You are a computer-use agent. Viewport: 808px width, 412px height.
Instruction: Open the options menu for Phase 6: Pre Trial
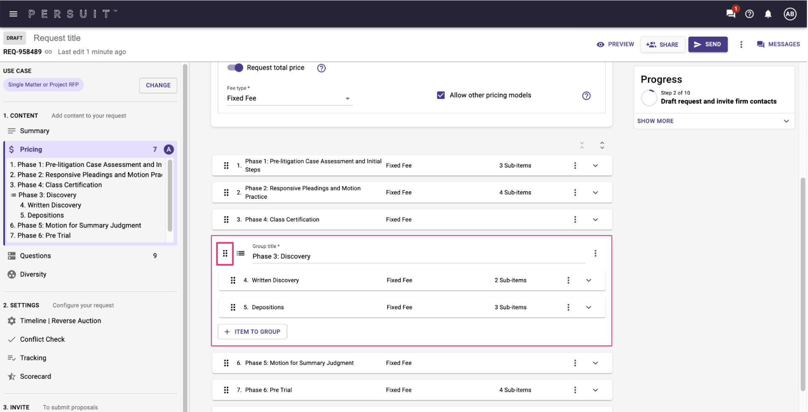[x=575, y=390]
